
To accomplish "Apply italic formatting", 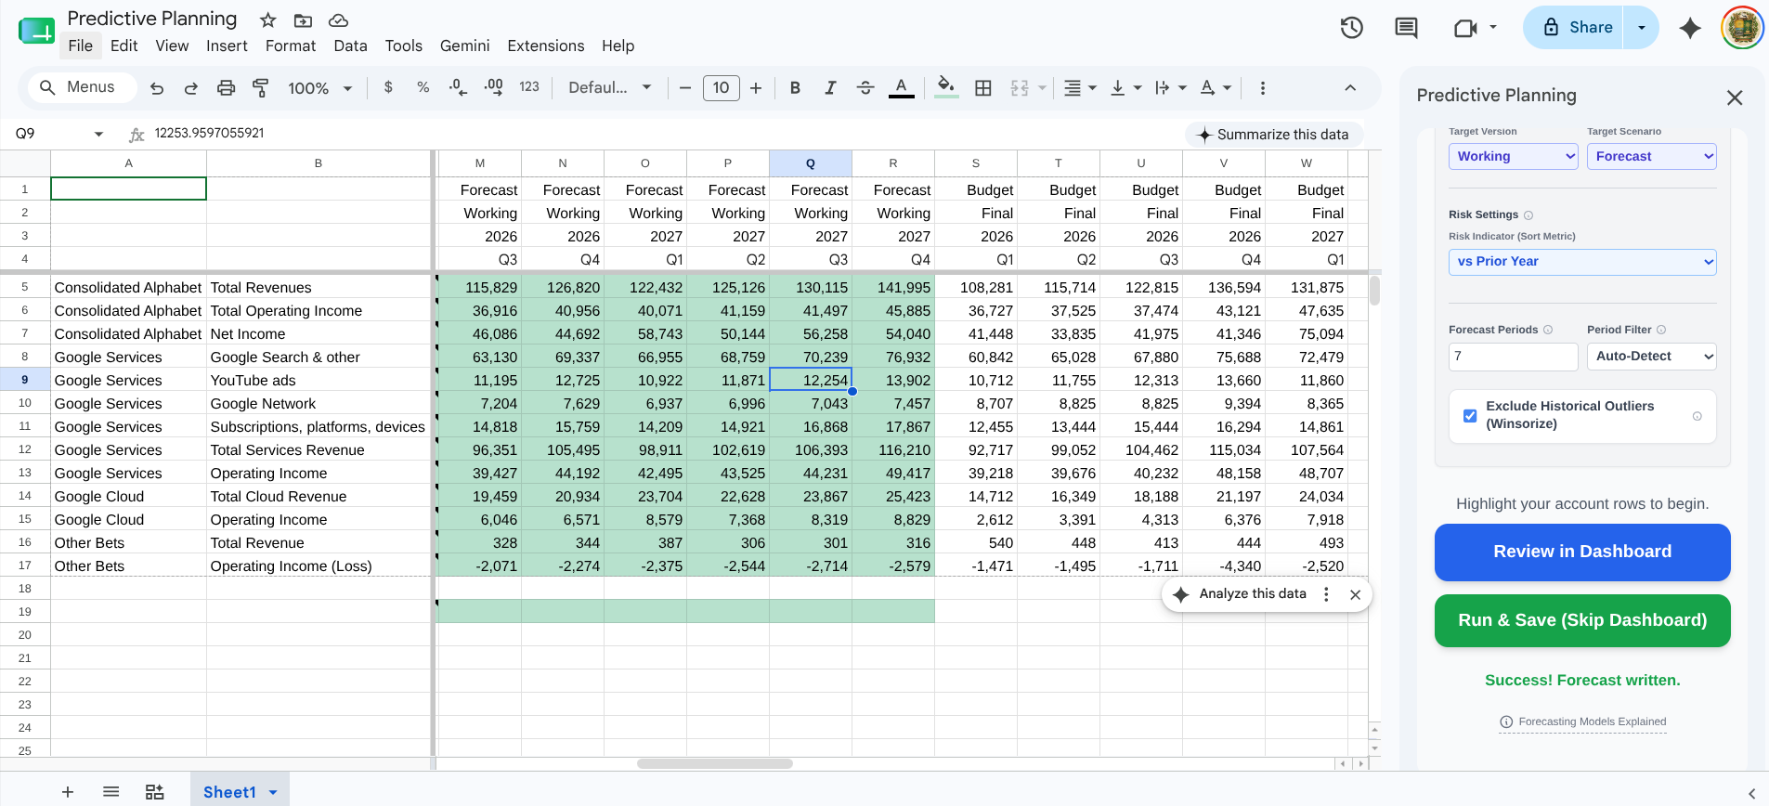I will [830, 87].
